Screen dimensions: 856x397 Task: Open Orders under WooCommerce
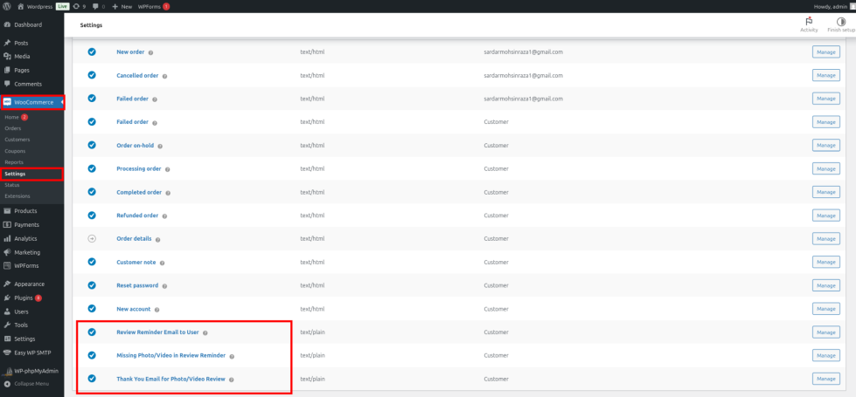click(x=12, y=128)
